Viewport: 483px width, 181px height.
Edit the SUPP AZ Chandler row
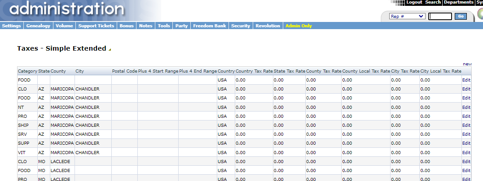[466, 143]
